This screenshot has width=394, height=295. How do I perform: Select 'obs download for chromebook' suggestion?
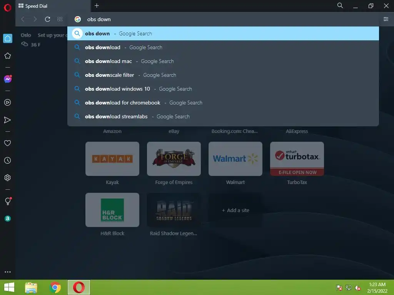click(x=223, y=103)
